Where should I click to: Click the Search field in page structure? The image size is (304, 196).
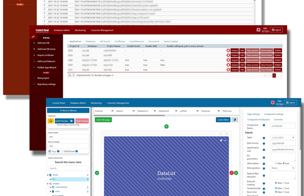pos(68,168)
